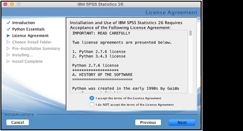243x131 pixels.
Task: Click 'A. HISTORY OF THE SOFTWARE' heading
Action: click(x=102, y=74)
